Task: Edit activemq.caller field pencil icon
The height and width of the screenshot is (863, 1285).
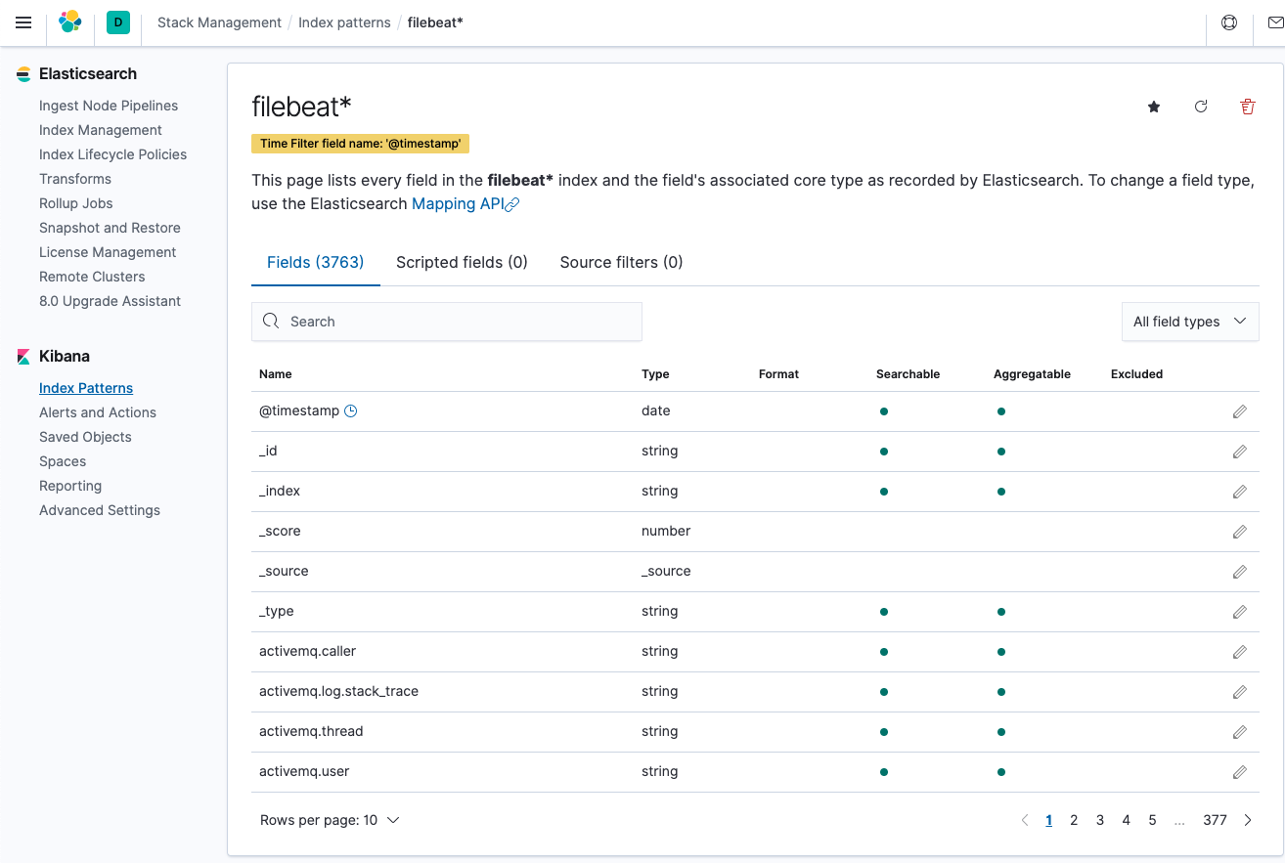Action: pyautogui.click(x=1240, y=652)
